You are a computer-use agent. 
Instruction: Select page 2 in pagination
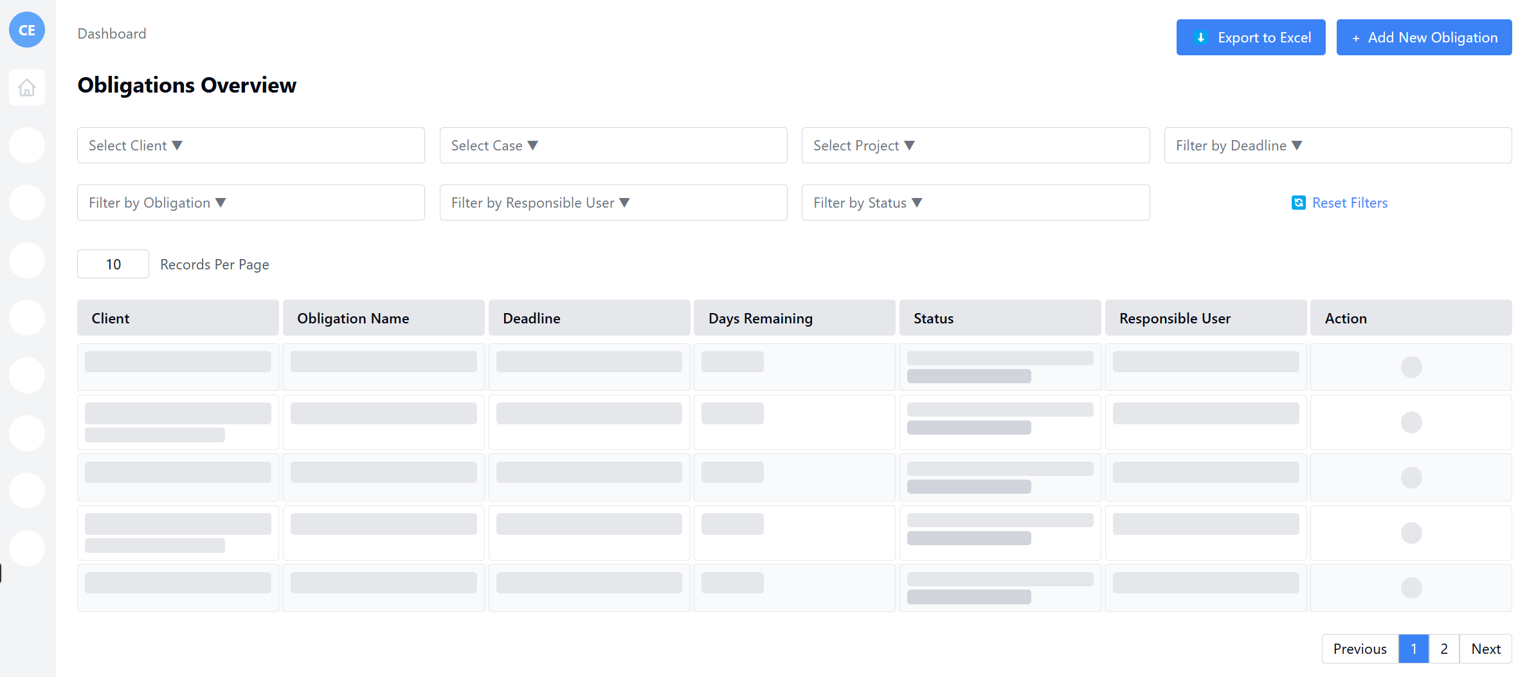[1444, 649]
